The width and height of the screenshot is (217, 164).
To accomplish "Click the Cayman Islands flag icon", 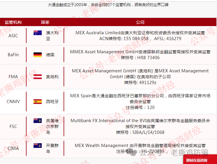I will (x=38, y=145).
